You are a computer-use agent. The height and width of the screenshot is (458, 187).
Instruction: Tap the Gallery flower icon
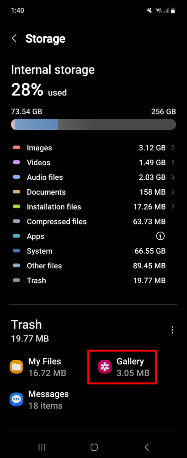click(x=105, y=367)
